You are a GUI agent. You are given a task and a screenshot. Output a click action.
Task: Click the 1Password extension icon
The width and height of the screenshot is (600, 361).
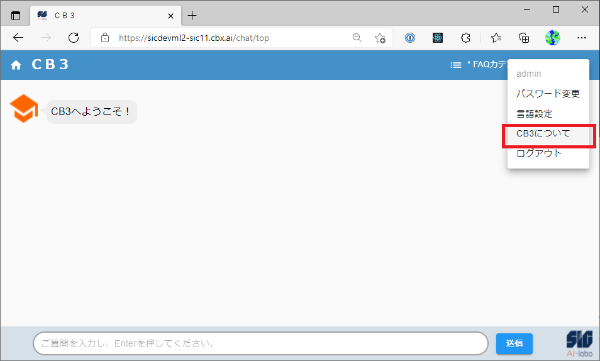[x=409, y=38]
